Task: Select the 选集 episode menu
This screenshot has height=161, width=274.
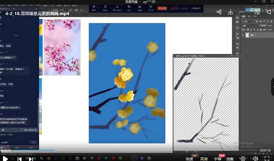Action: click(x=230, y=158)
